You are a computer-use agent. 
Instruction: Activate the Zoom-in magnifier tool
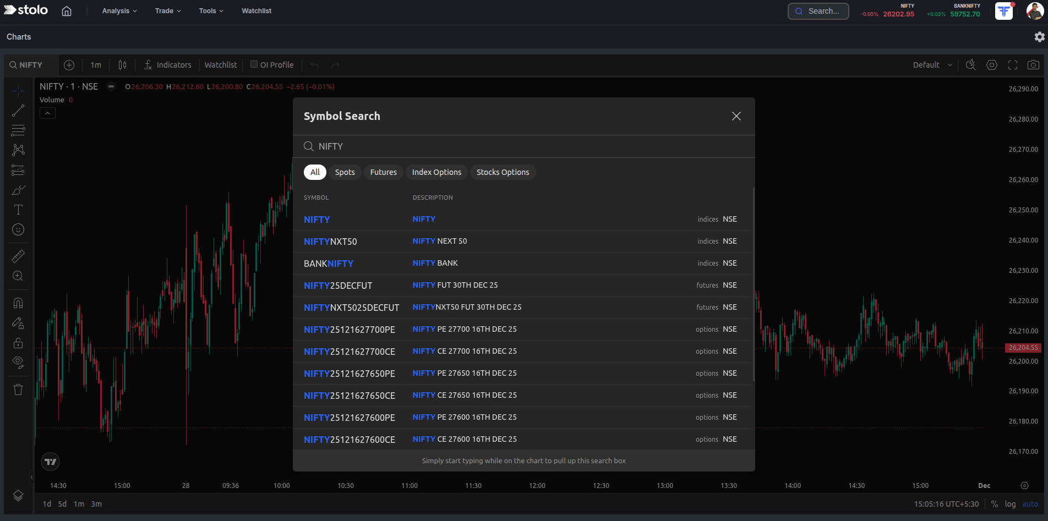[18, 276]
